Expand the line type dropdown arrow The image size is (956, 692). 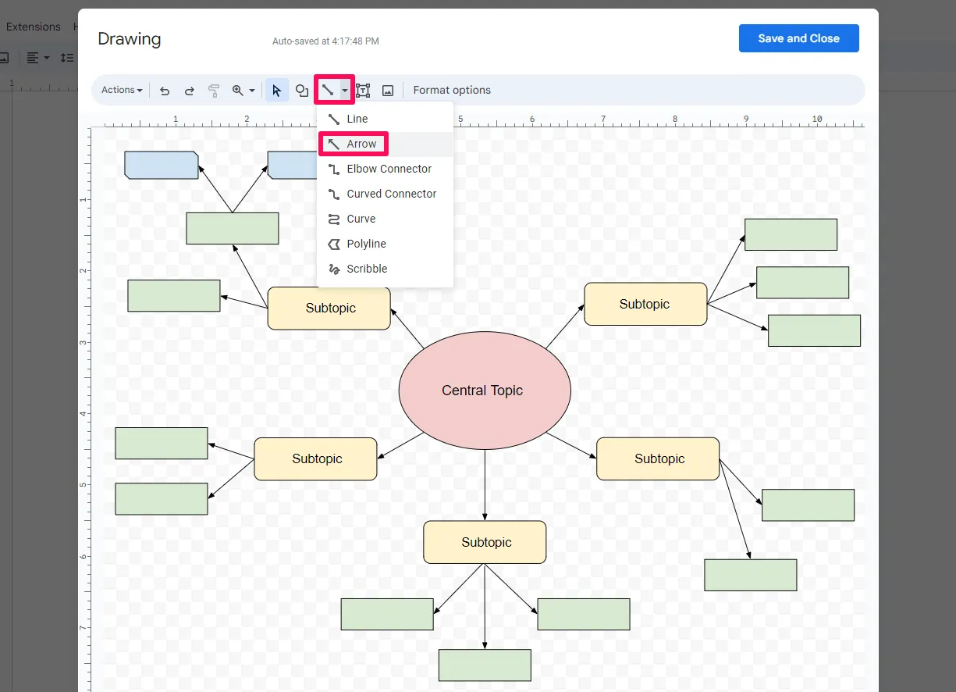345,91
